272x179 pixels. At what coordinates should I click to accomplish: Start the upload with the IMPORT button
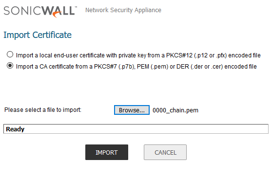point(107,152)
